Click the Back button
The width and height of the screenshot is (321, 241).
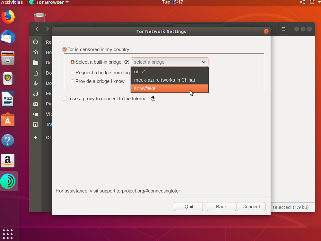pyautogui.click(x=221, y=207)
